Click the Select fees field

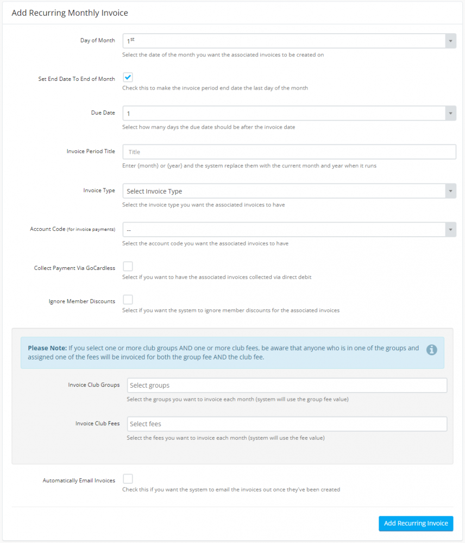pyautogui.click(x=287, y=423)
